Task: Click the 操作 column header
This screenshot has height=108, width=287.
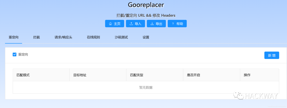Action: click(x=260, y=75)
